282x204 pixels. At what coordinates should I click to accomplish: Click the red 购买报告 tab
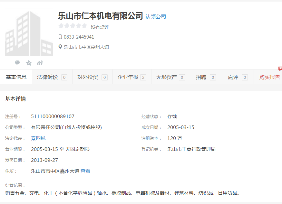point(269,77)
